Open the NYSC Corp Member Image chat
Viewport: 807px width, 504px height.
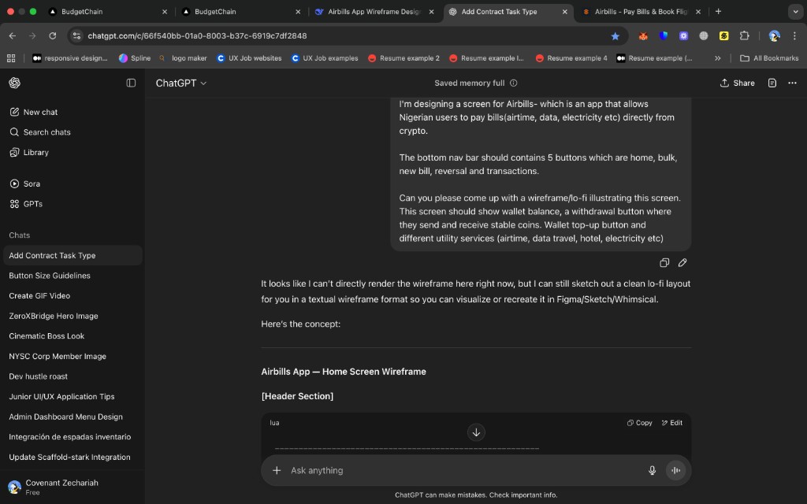coord(73,356)
